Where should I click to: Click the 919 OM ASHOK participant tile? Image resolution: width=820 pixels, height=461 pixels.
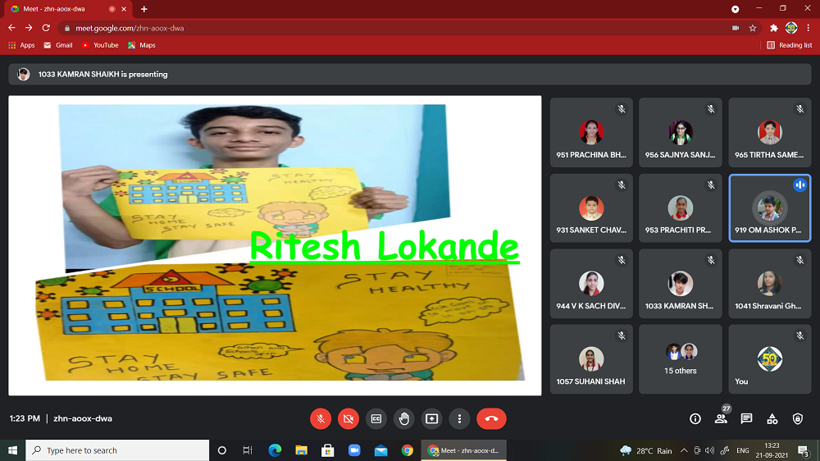point(769,208)
